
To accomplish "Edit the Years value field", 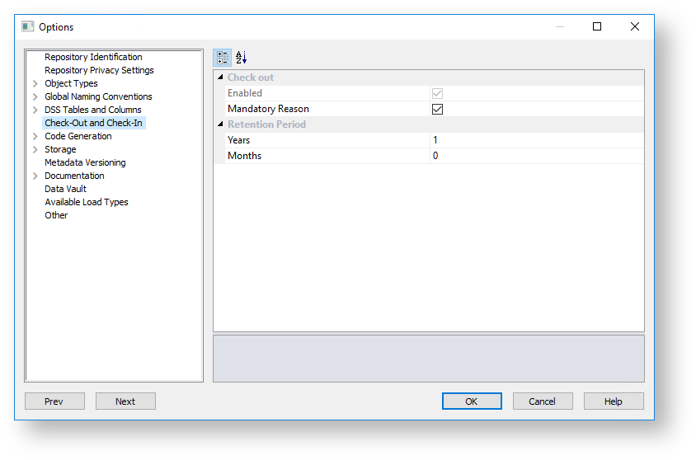I will [x=536, y=140].
